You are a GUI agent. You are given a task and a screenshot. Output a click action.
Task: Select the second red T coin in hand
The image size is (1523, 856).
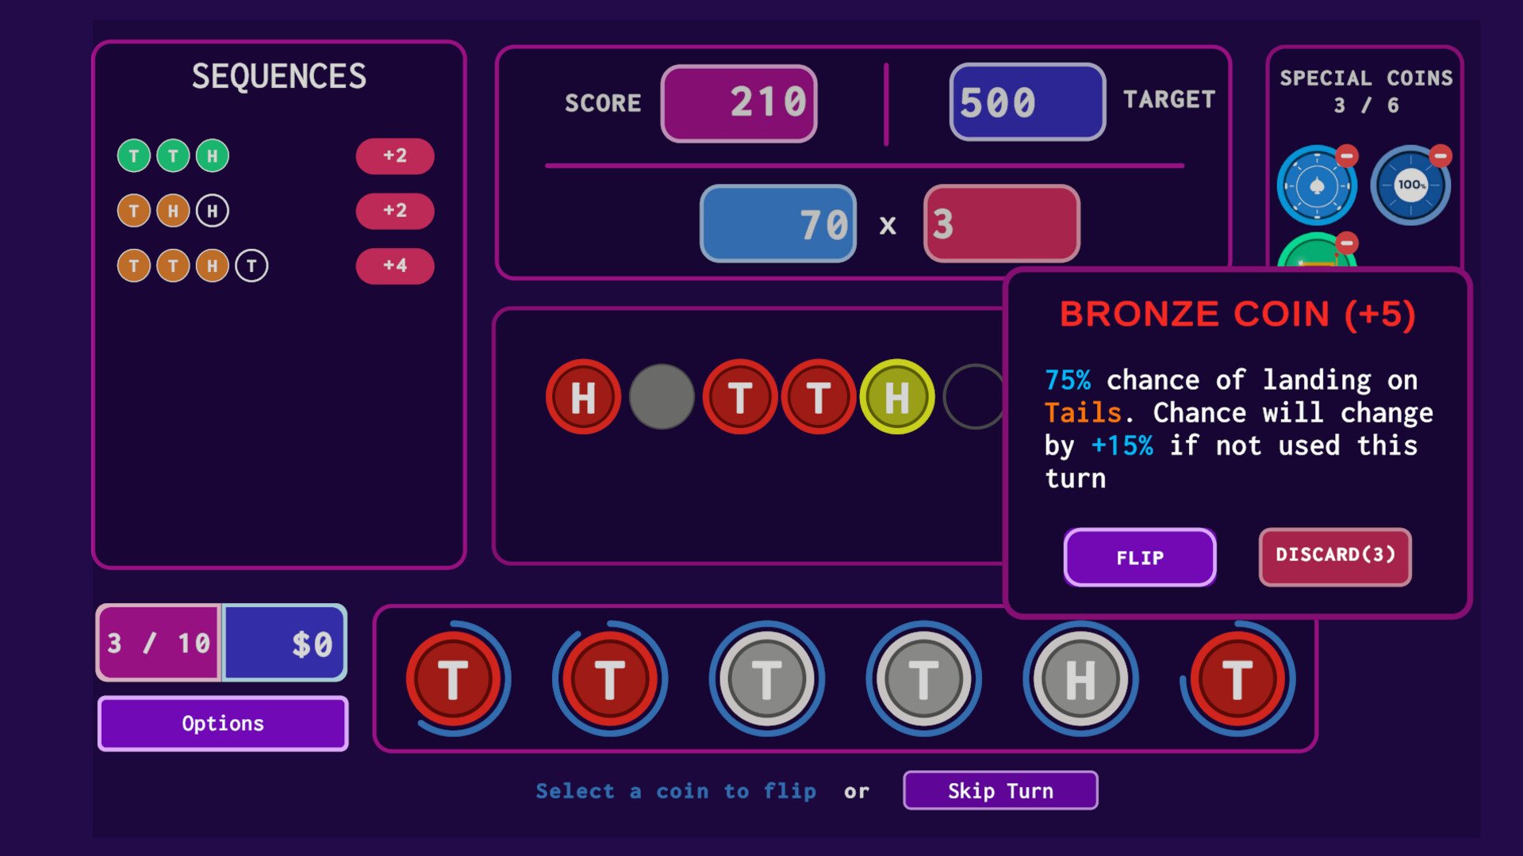point(610,679)
